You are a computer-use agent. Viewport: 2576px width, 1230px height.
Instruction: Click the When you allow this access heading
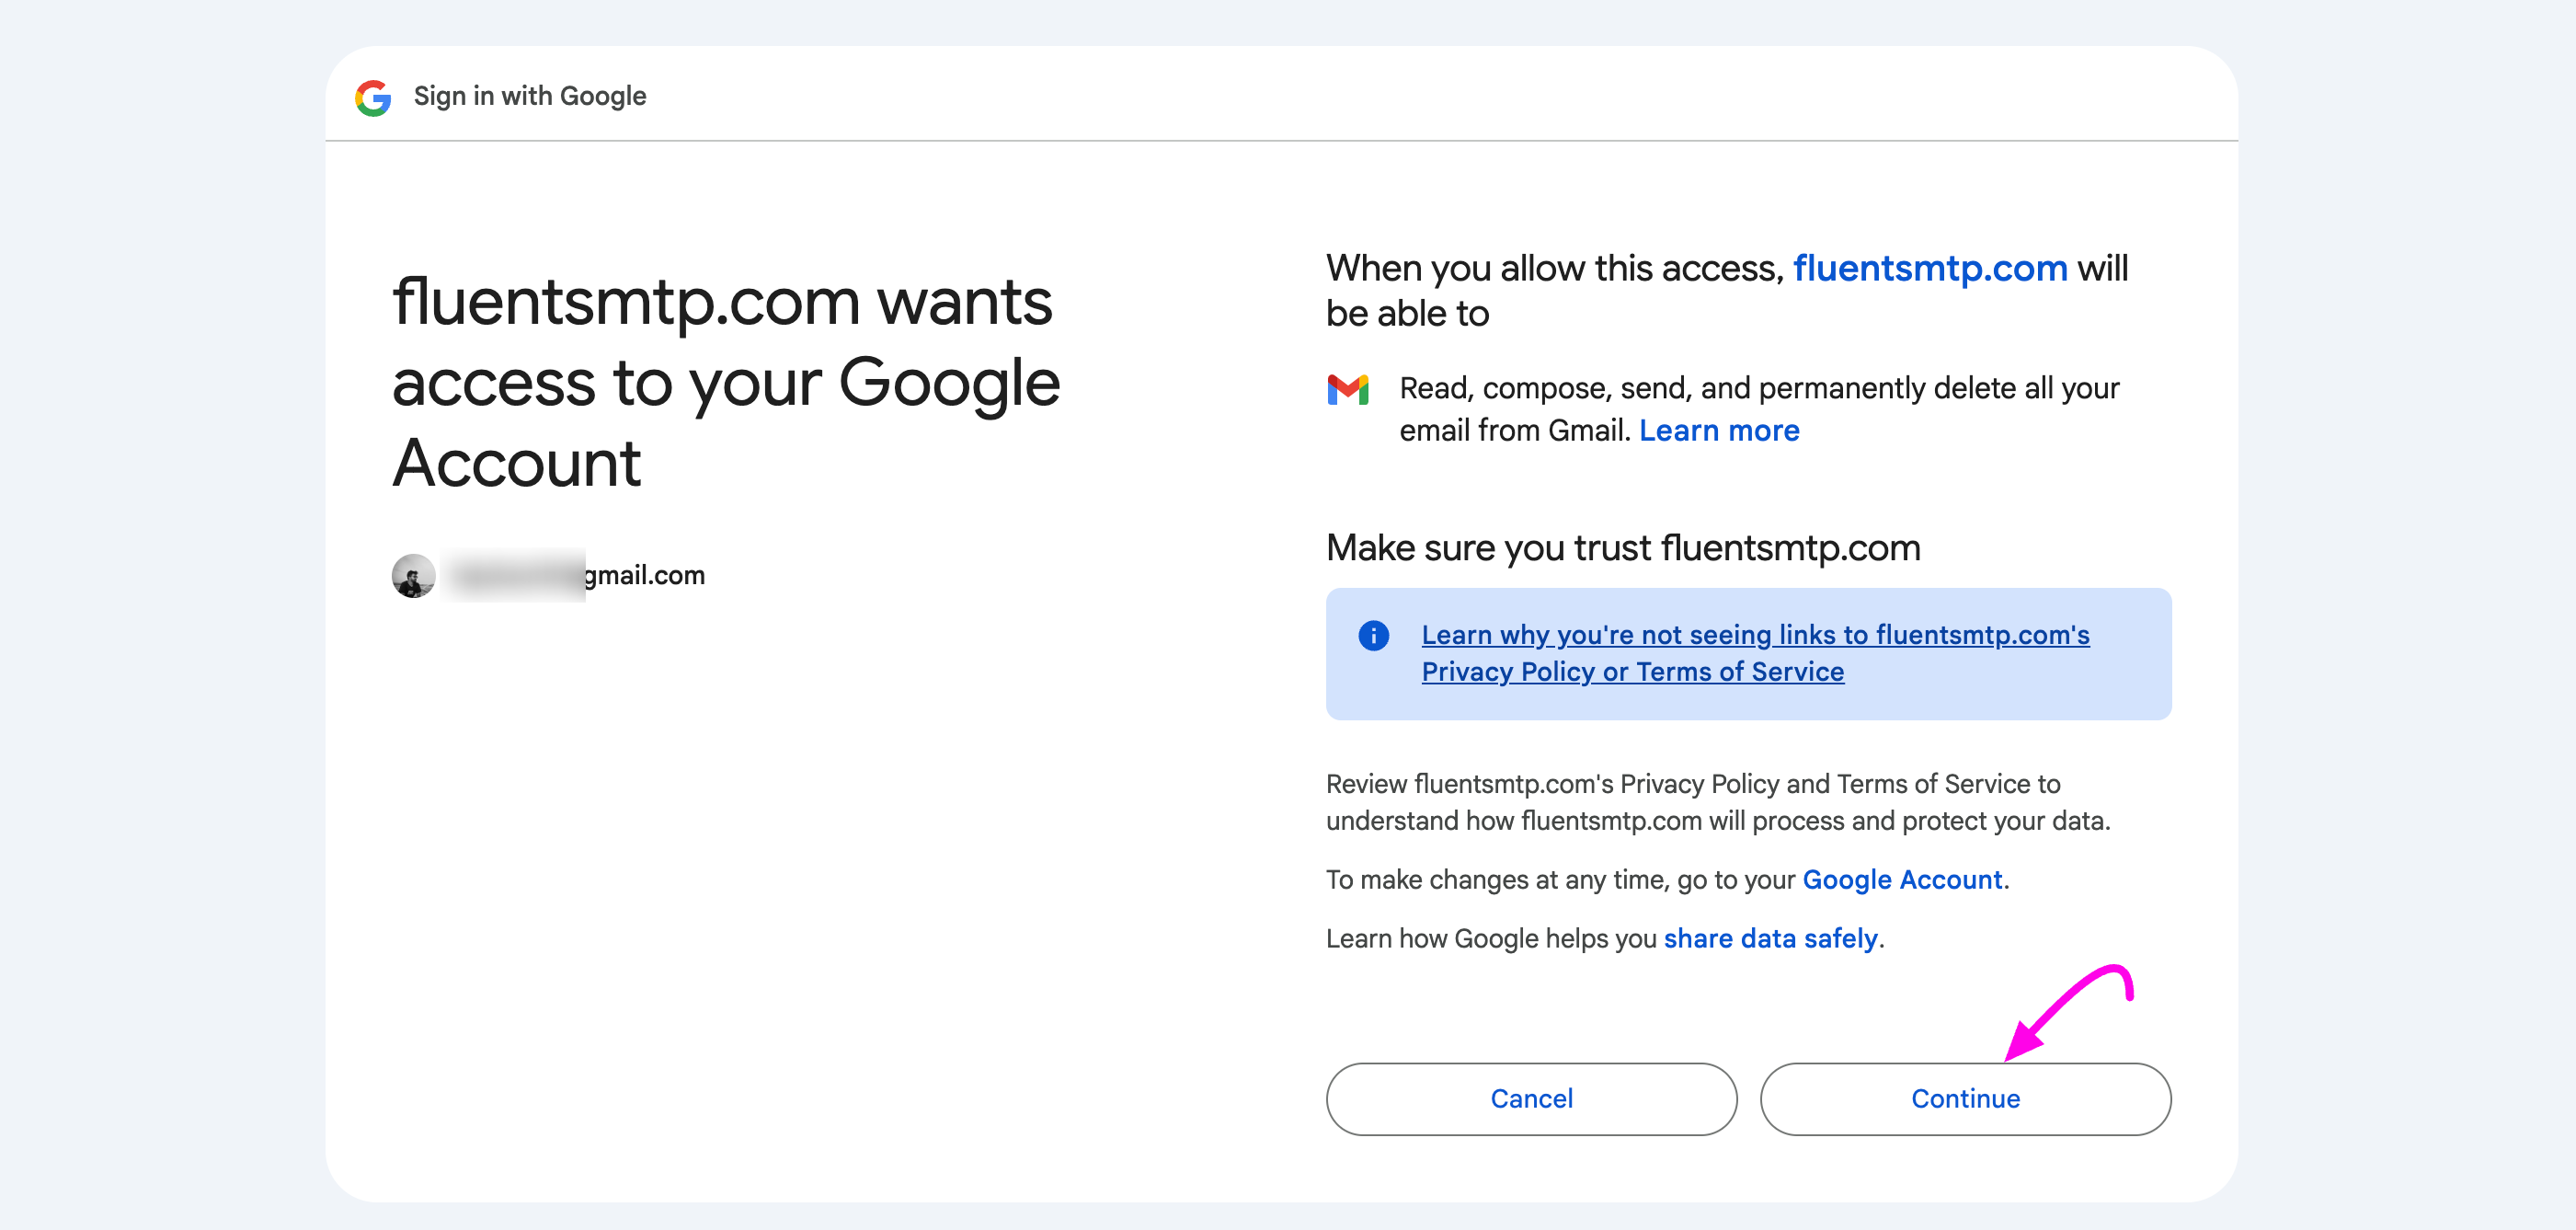coord(1727,290)
